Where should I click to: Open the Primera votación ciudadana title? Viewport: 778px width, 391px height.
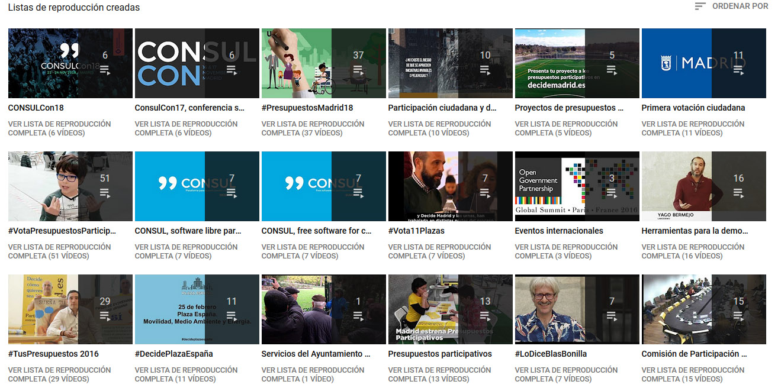693,108
